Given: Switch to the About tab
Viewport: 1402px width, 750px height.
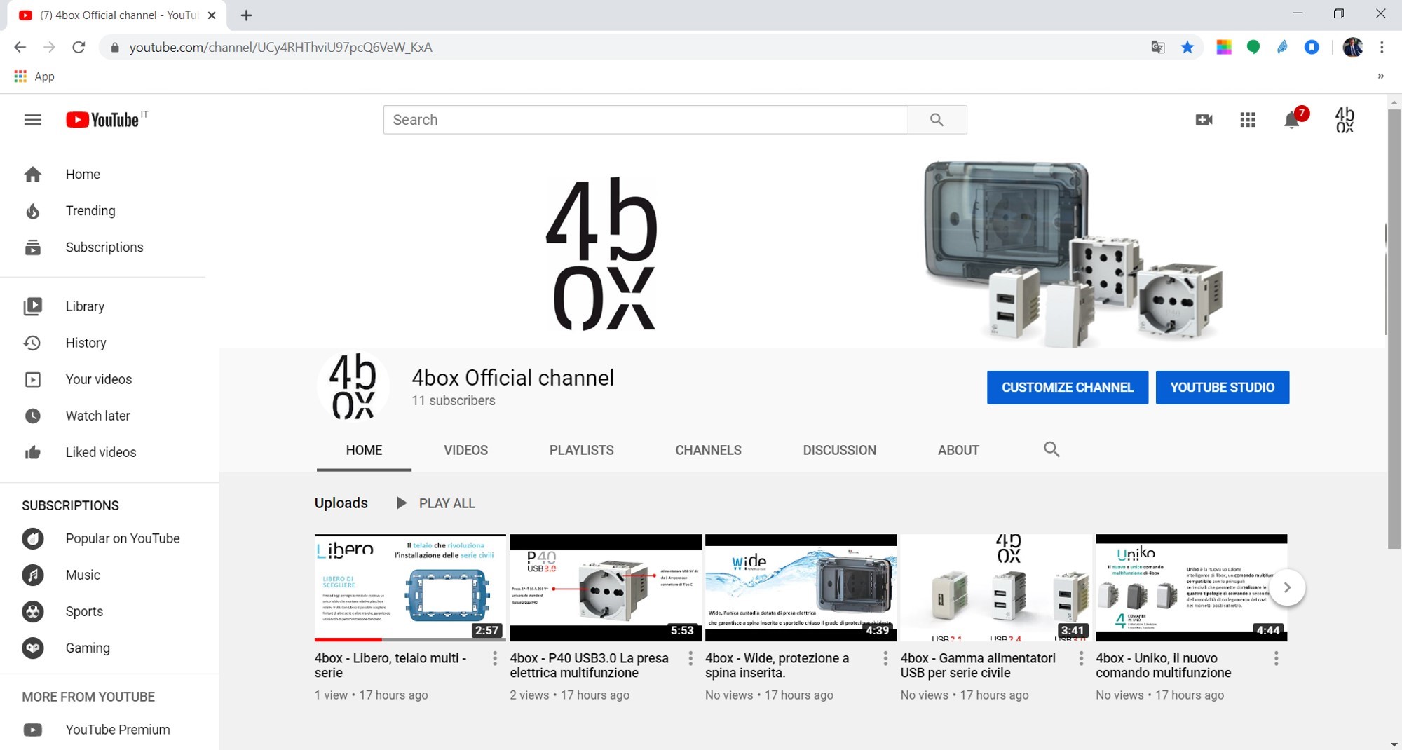Looking at the screenshot, I should click(958, 450).
